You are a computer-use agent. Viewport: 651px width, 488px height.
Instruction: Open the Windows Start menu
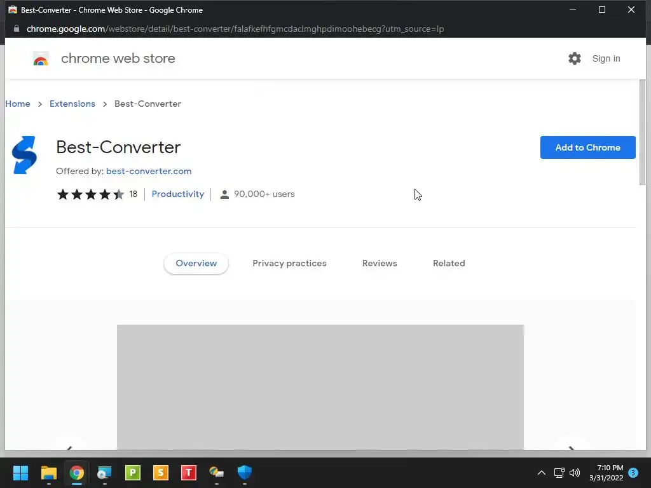tap(20, 473)
